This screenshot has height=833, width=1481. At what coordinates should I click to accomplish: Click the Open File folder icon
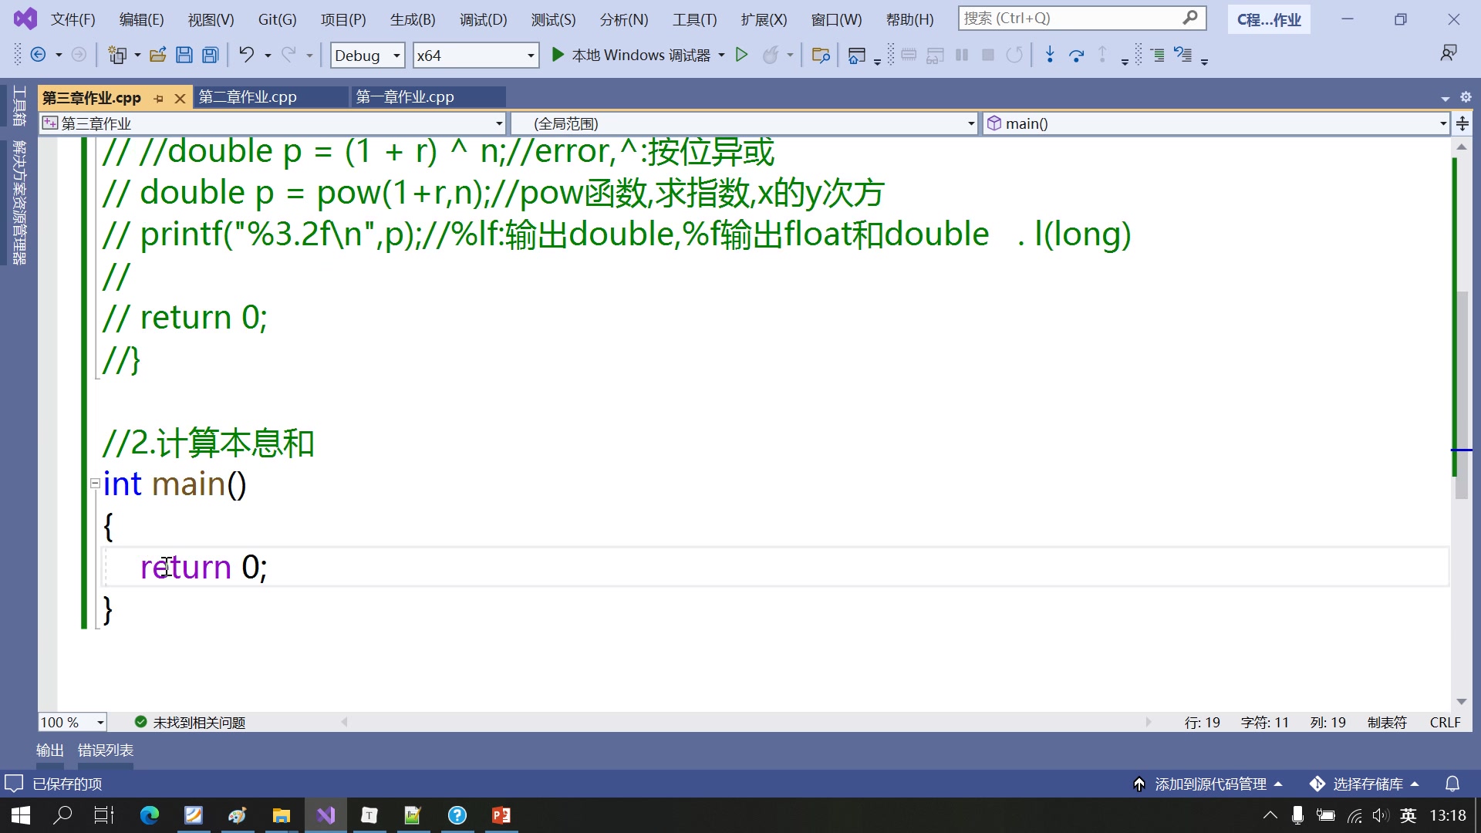(158, 55)
